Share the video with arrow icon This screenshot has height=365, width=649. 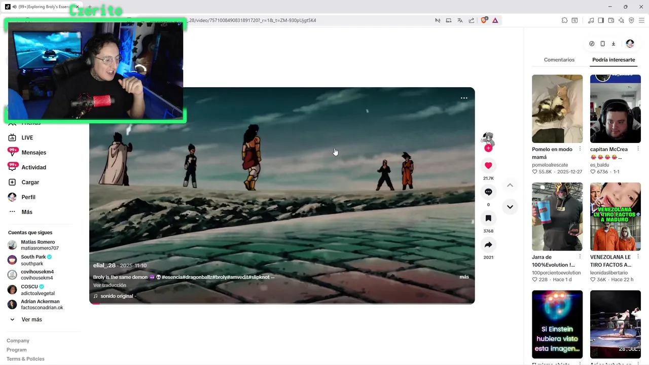tap(488, 245)
